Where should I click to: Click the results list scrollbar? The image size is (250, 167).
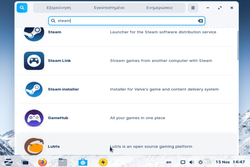pyautogui.click(x=238, y=45)
